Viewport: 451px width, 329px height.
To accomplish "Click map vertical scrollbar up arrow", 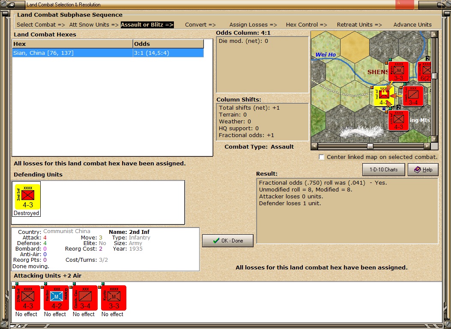I will click(434, 34).
